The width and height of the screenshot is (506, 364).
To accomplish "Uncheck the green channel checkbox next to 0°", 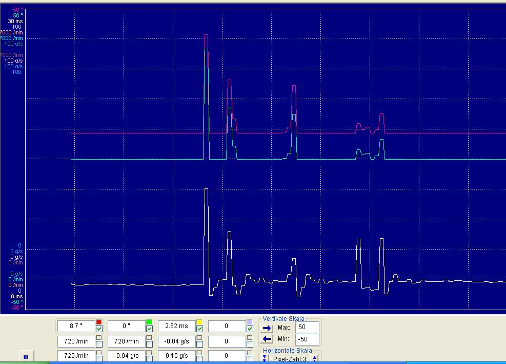I will pos(149,329).
